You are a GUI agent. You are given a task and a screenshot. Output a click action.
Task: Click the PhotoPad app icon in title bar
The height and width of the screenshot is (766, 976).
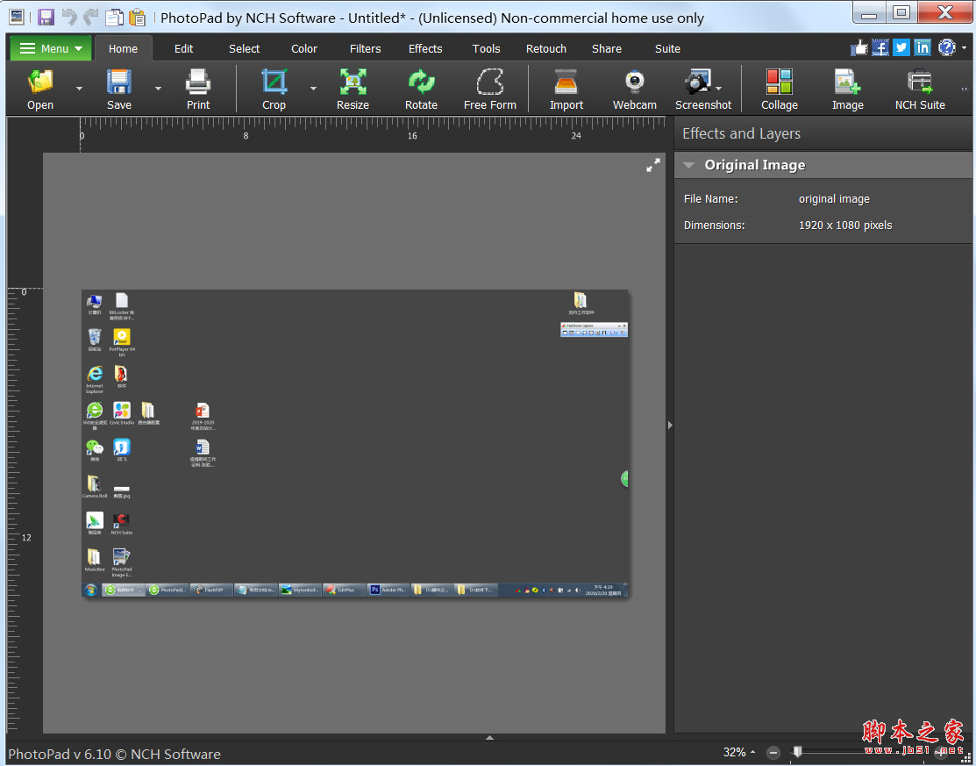(18, 17)
